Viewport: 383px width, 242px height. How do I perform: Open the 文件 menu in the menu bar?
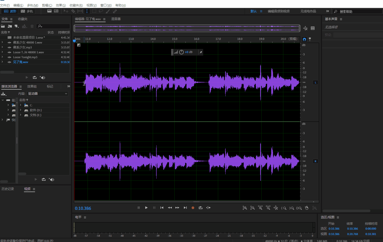point(5,5)
